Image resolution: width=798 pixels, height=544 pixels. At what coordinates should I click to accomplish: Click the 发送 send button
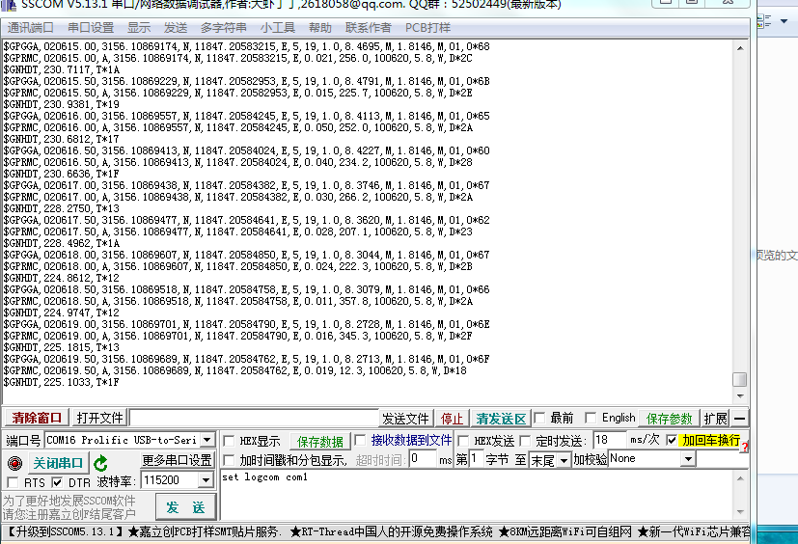185,507
